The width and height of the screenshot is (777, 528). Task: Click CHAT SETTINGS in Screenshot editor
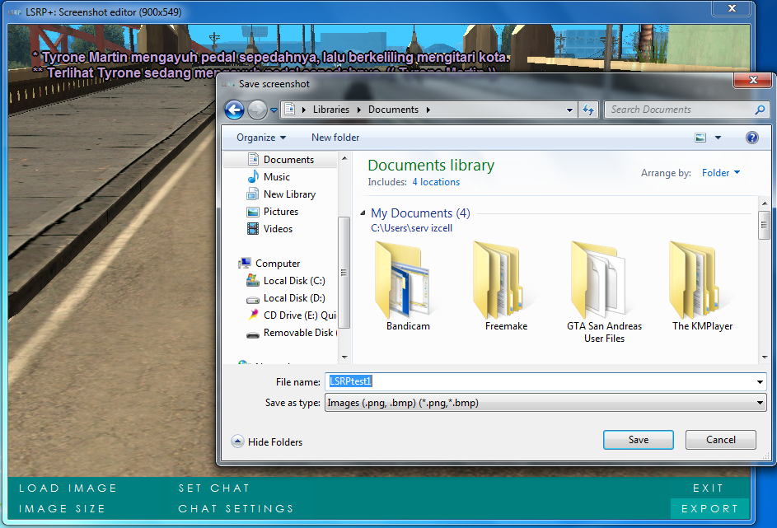[x=236, y=509]
